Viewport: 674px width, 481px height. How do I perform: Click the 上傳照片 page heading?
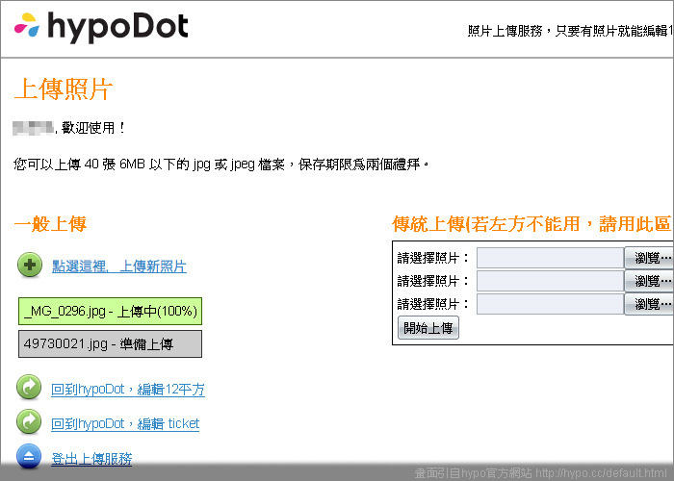(64, 89)
